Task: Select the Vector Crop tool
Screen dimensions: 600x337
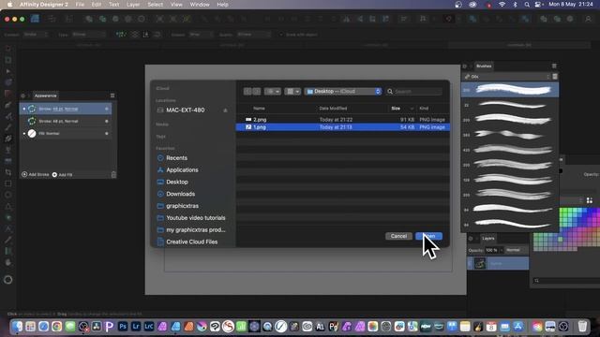Action: click(x=8, y=172)
